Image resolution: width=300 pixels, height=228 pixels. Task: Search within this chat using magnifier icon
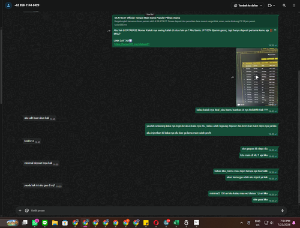[284, 5]
